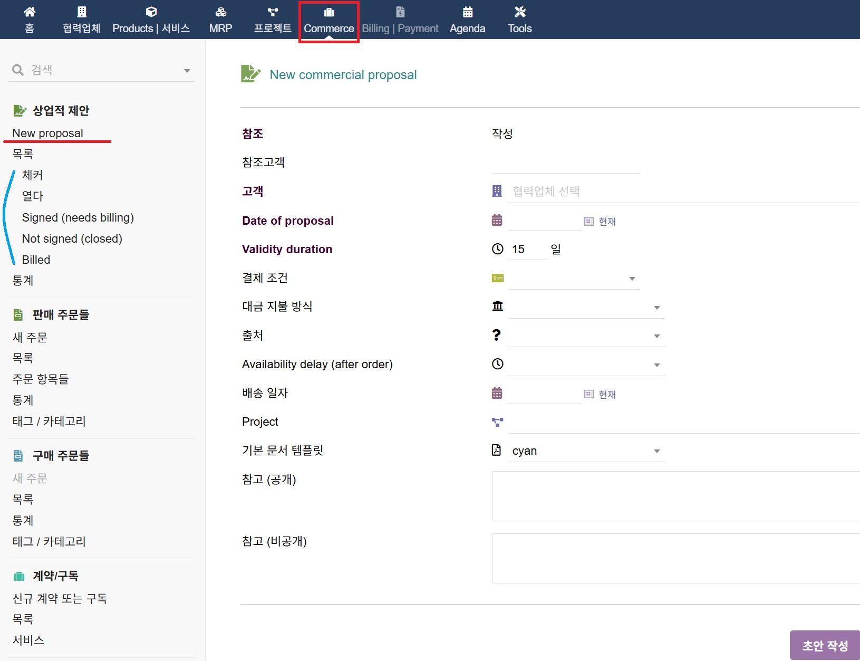Image resolution: width=860 pixels, height=661 pixels.
Task: Click the 초안 작성 button
Action: (825, 645)
